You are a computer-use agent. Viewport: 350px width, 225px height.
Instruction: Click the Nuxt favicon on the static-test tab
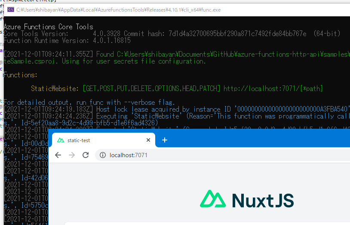point(61,140)
